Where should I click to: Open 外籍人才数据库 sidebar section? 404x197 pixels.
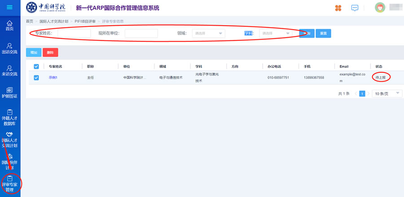coord(10,117)
